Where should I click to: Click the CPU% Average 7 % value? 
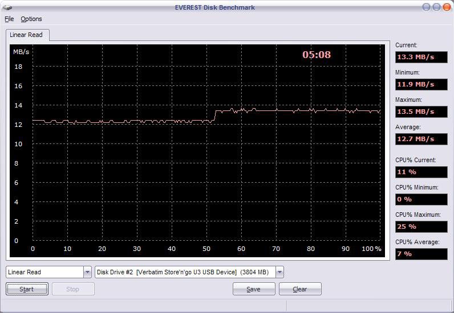[421, 254]
